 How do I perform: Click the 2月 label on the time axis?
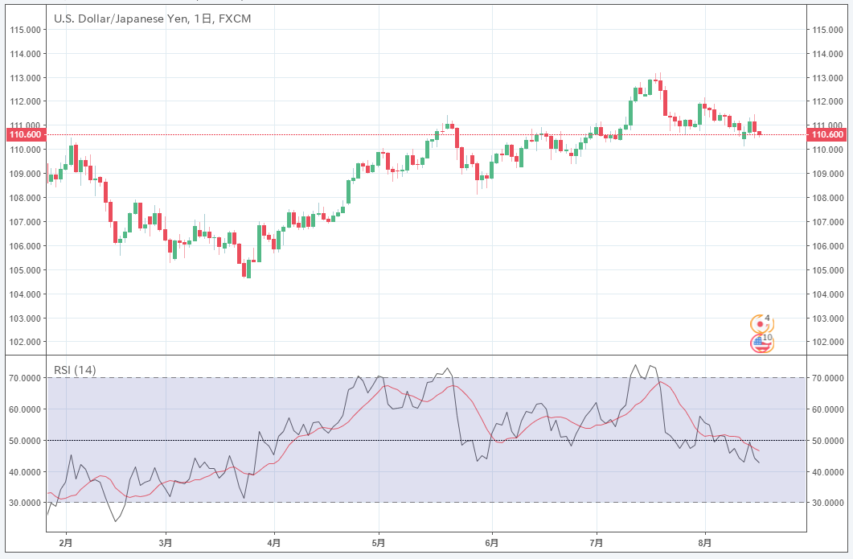coord(66,543)
